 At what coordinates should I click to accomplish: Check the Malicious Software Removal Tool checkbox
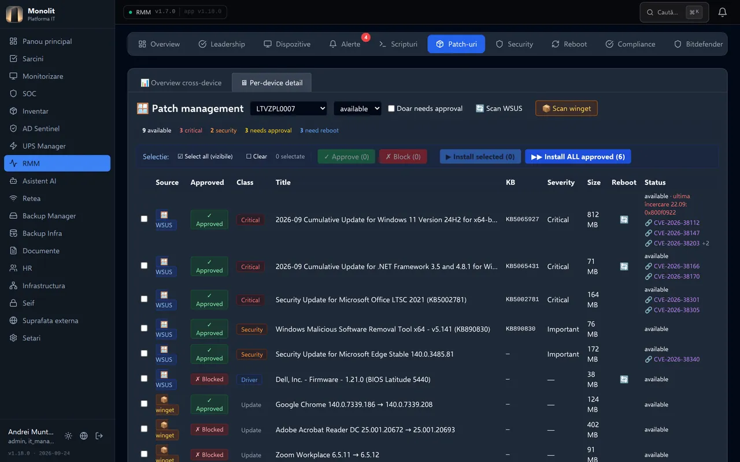(x=144, y=328)
